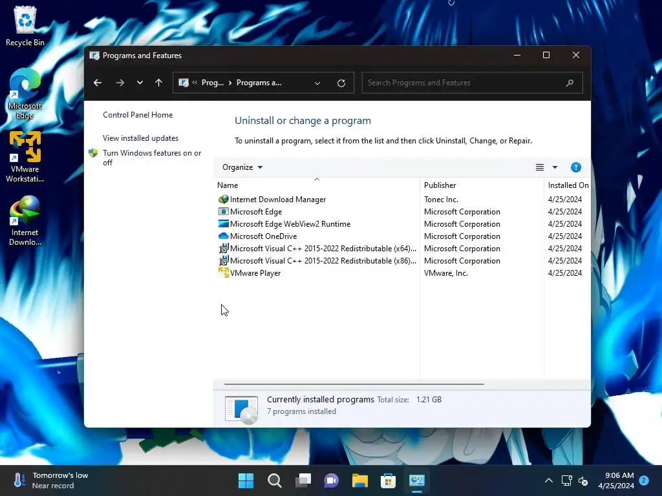Open the Chat icon on taskbar

pos(331,480)
